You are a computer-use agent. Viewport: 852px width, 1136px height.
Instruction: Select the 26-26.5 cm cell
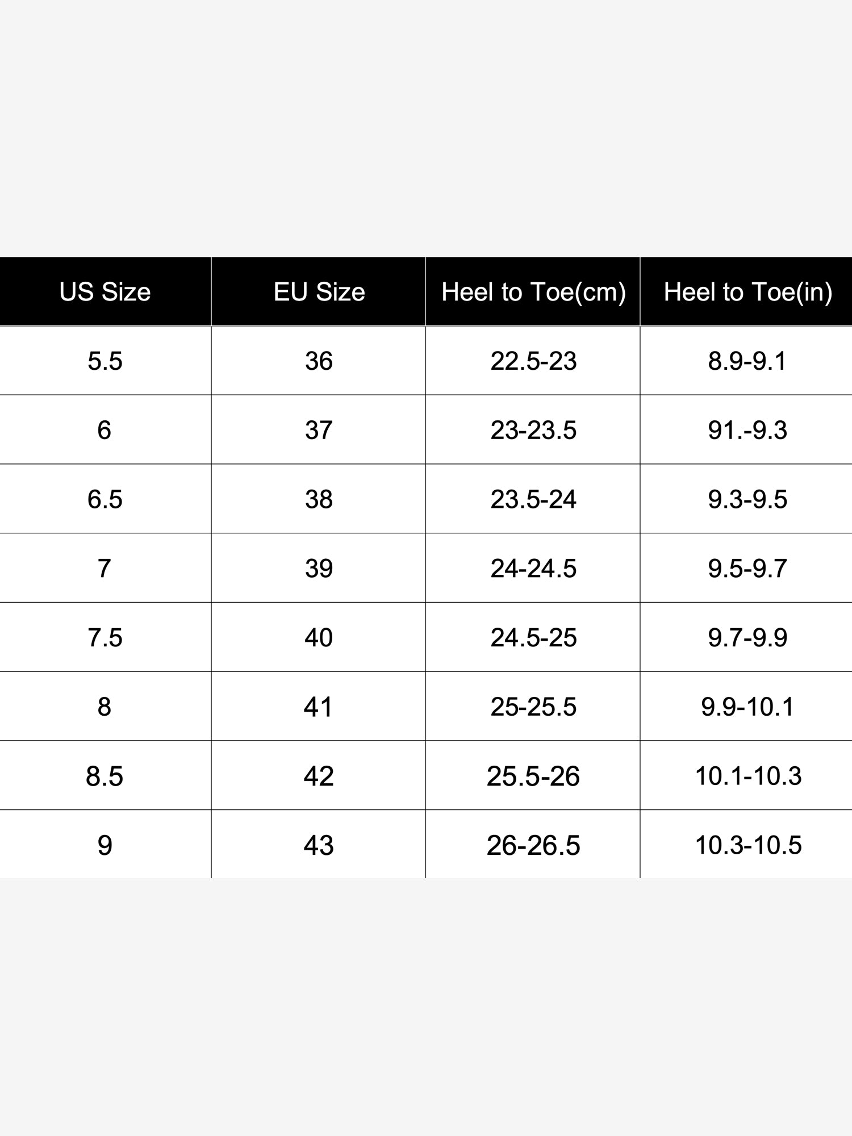point(533,845)
